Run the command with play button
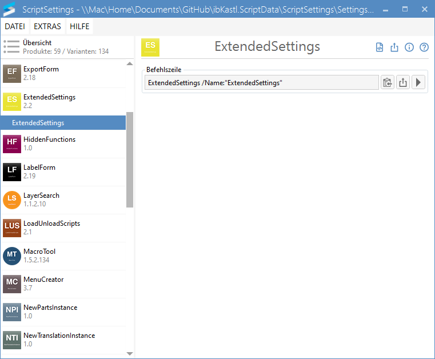Image resolution: width=435 pixels, height=359 pixels. pyautogui.click(x=418, y=83)
